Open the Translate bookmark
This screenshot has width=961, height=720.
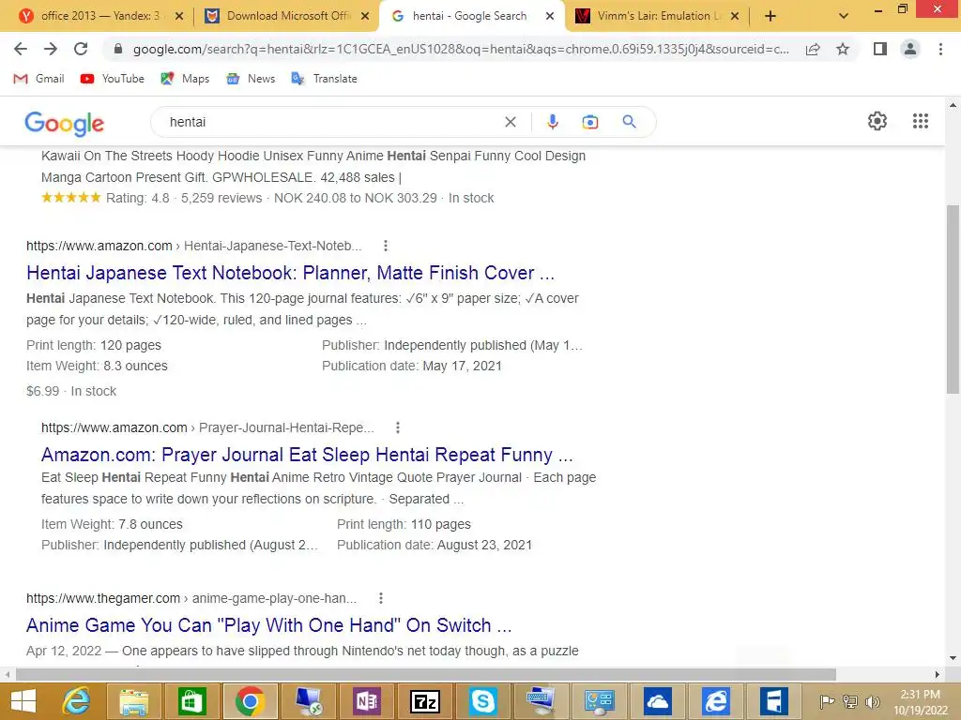coord(324,79)
